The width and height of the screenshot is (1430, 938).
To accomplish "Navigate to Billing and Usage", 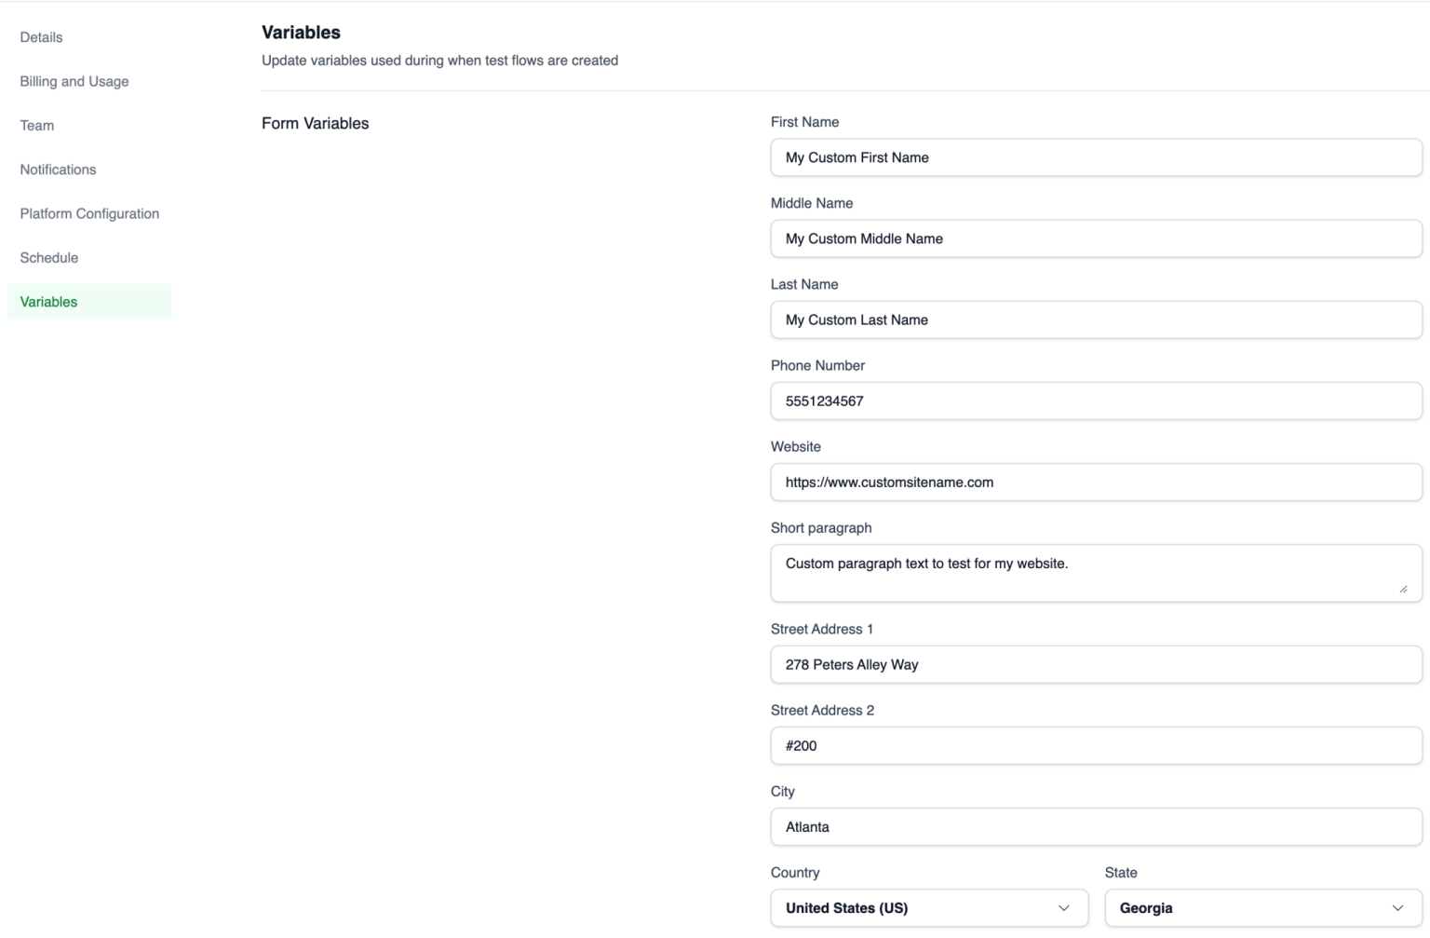I will pyautogui.click(x=74, y=81).
